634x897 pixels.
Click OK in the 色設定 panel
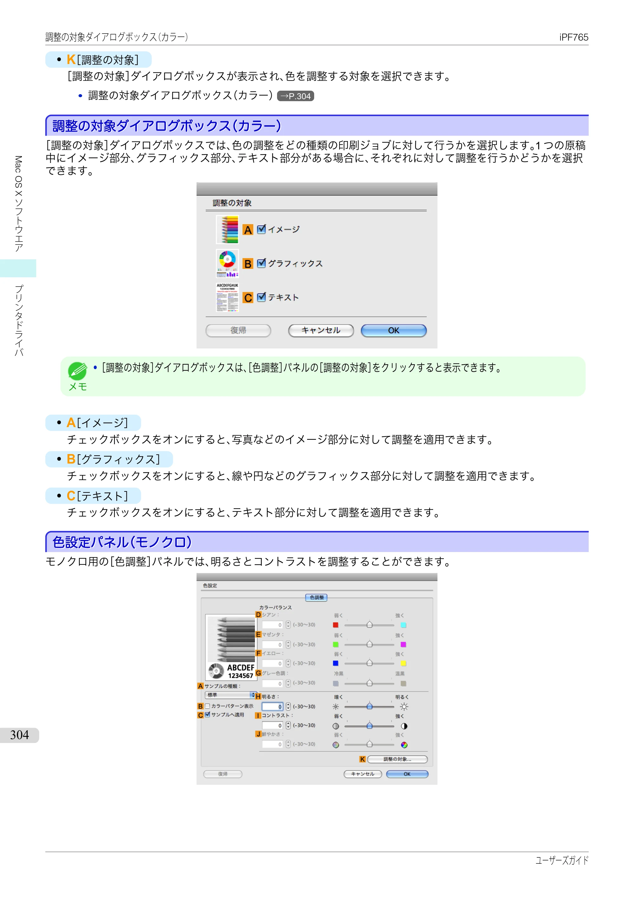407,774
